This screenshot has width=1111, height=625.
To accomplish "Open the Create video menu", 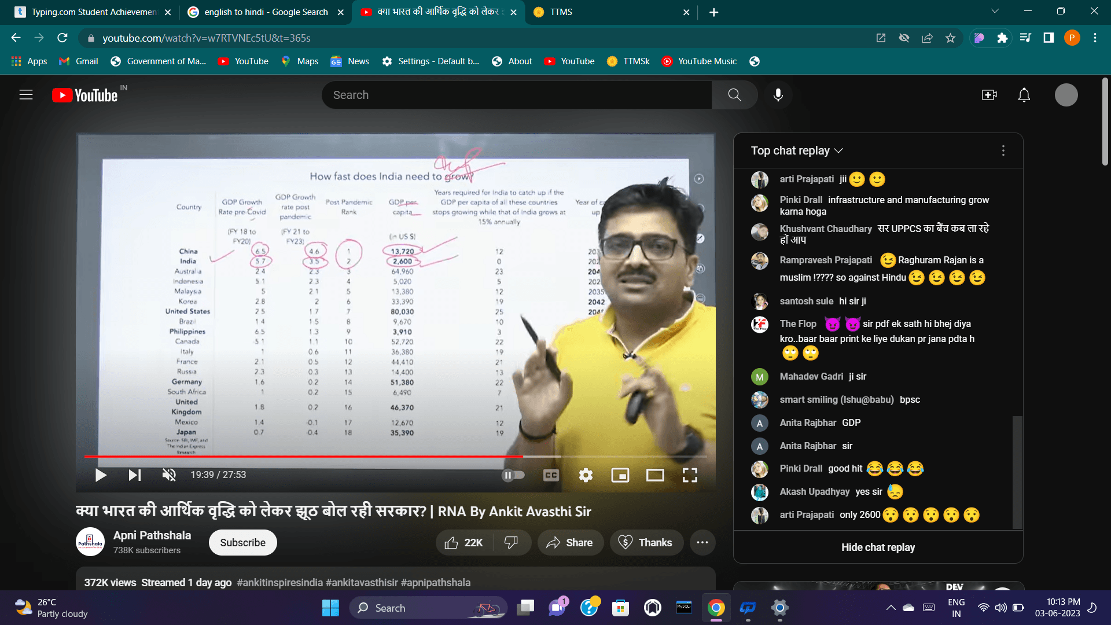I will [989, 95].
